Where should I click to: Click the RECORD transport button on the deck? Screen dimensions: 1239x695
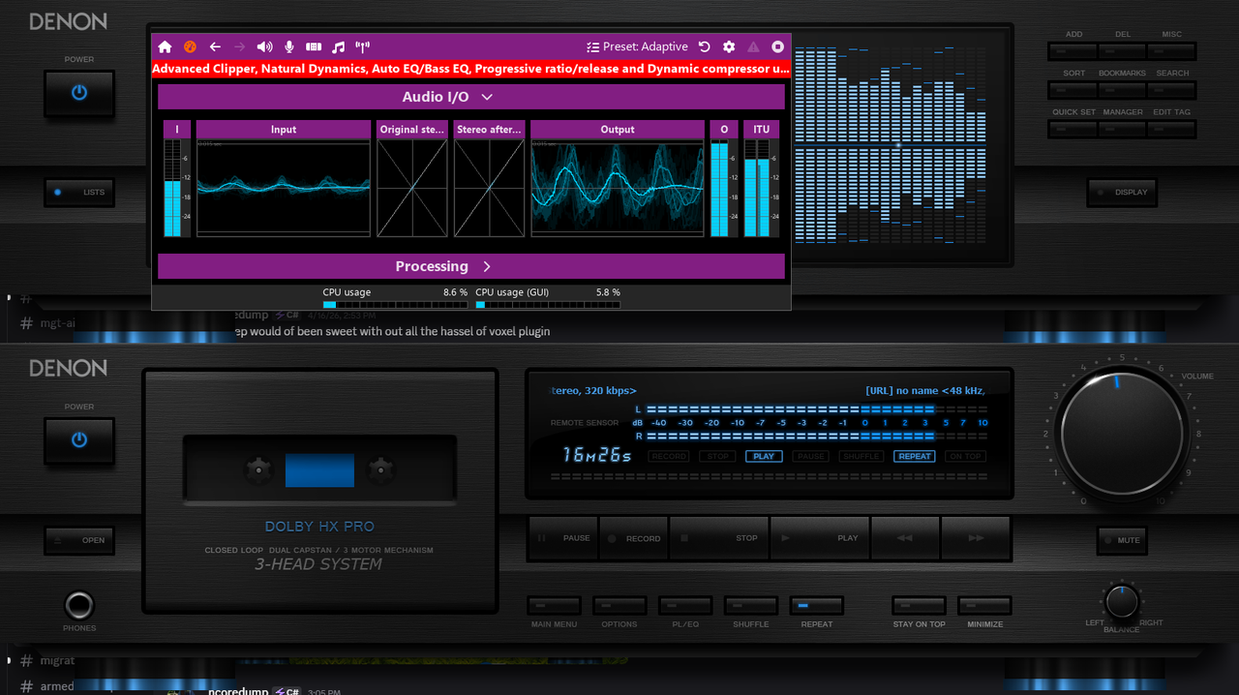[634, 538]
